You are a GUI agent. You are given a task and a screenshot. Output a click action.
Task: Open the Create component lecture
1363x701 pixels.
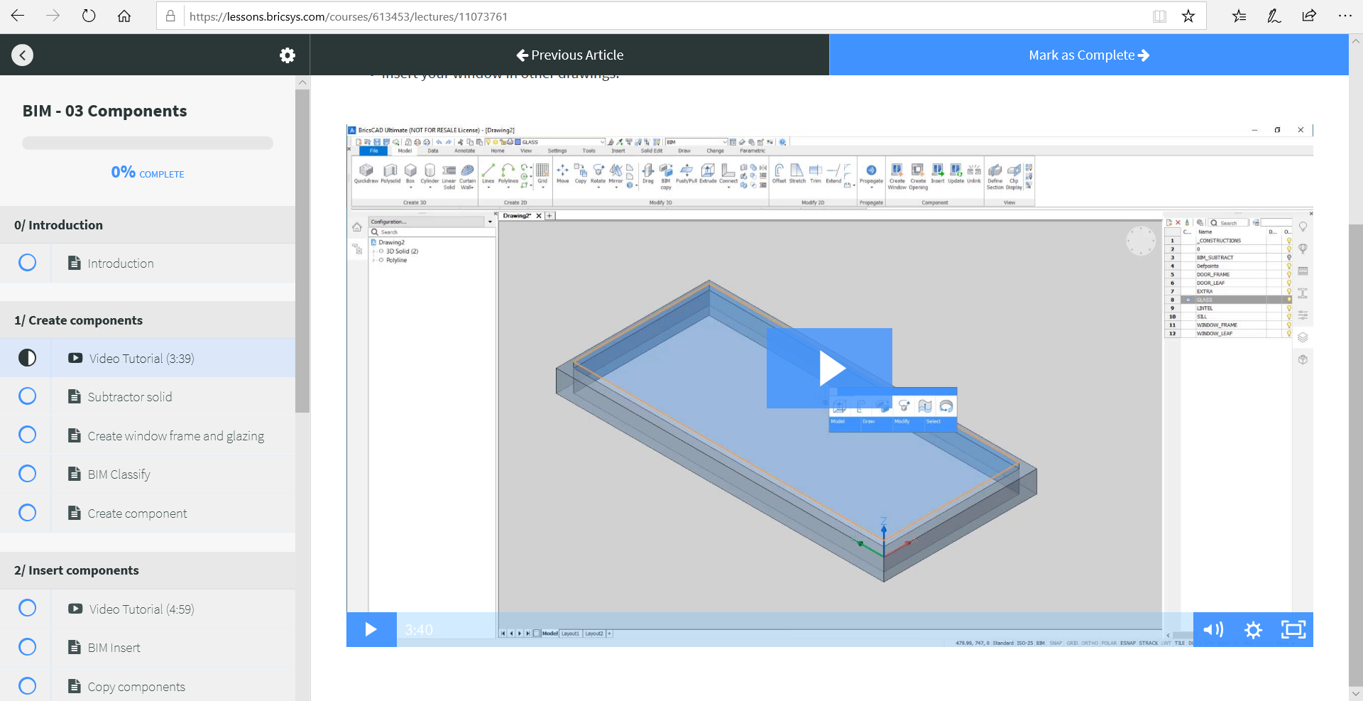point(137,513)
